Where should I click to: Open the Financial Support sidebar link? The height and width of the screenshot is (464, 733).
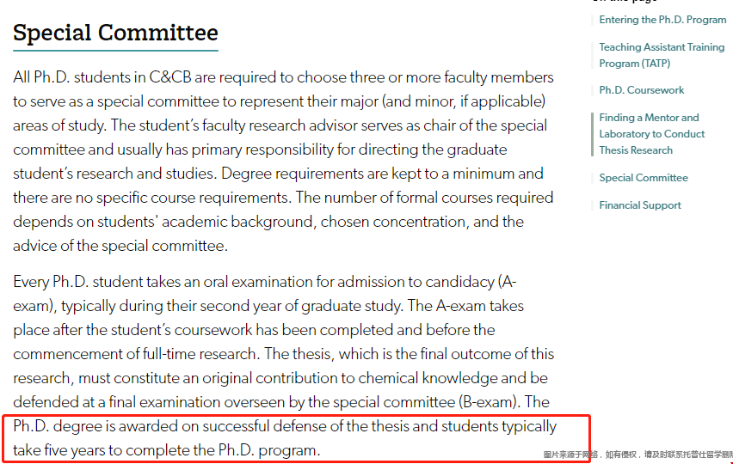[640, 205]
